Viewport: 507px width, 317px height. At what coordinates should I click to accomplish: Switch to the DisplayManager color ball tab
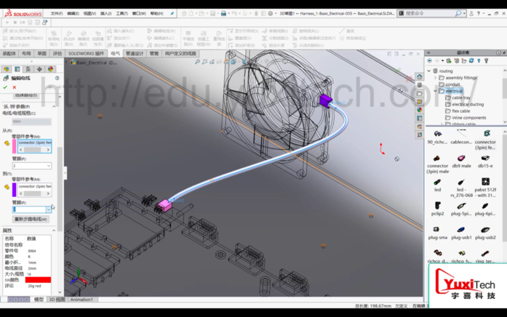pos(51,69)
